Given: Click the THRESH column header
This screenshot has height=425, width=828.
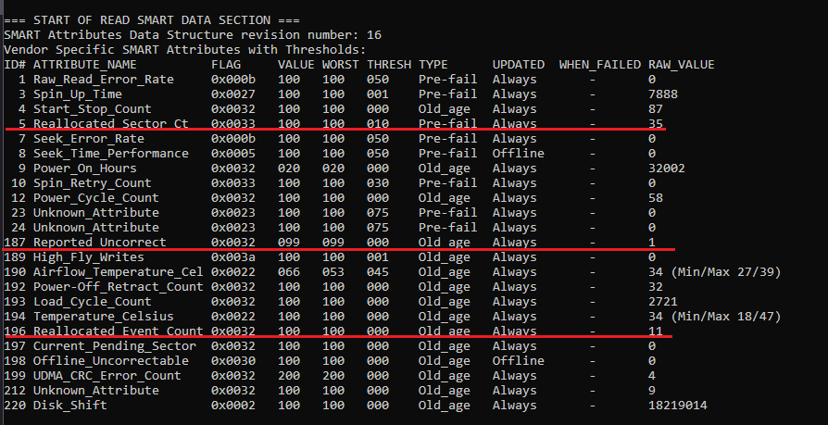Looking at the screenshot, I should (x=389, y=65).
